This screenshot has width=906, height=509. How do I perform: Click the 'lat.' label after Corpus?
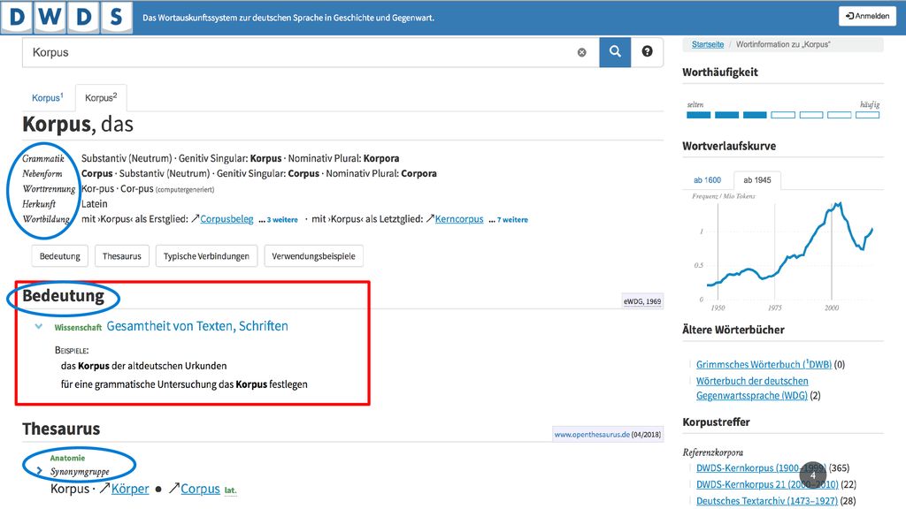click(x=231, y=490)
